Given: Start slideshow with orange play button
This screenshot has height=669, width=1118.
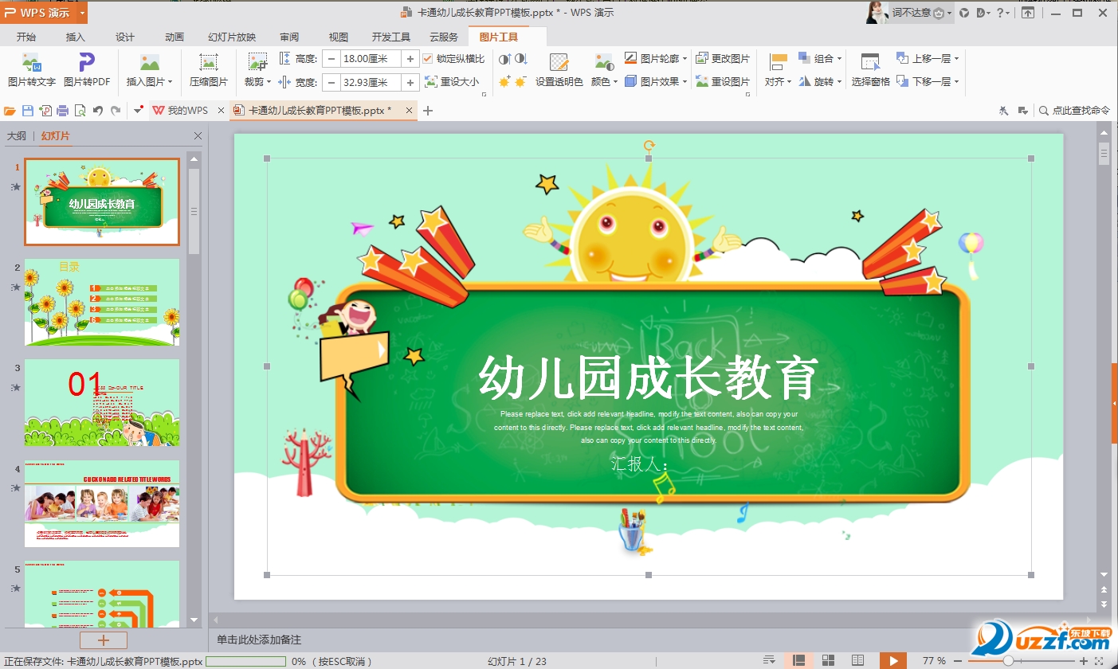Looking at the screenshot, I should tap(893, 660).
